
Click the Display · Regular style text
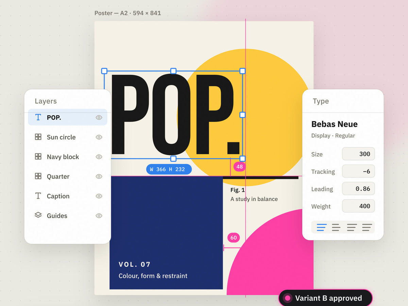(333, 136)
